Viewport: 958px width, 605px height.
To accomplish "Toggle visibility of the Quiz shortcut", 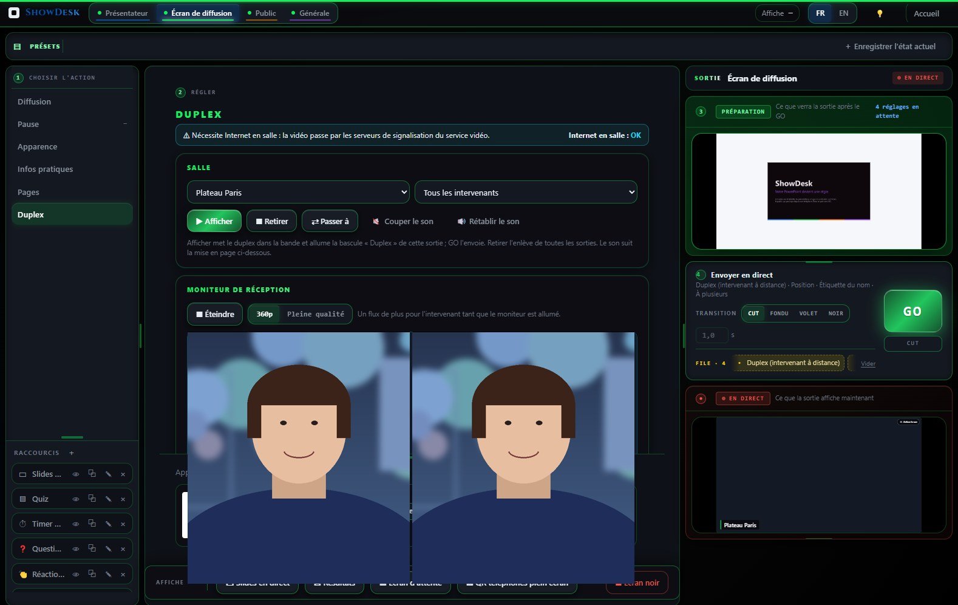I will point(76,499).
